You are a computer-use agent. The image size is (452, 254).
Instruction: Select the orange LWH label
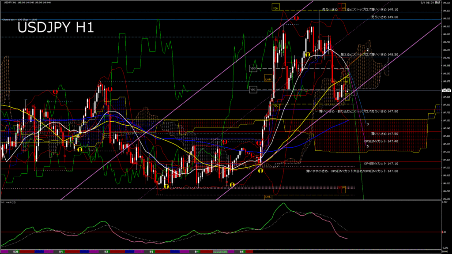click(267, 79)
